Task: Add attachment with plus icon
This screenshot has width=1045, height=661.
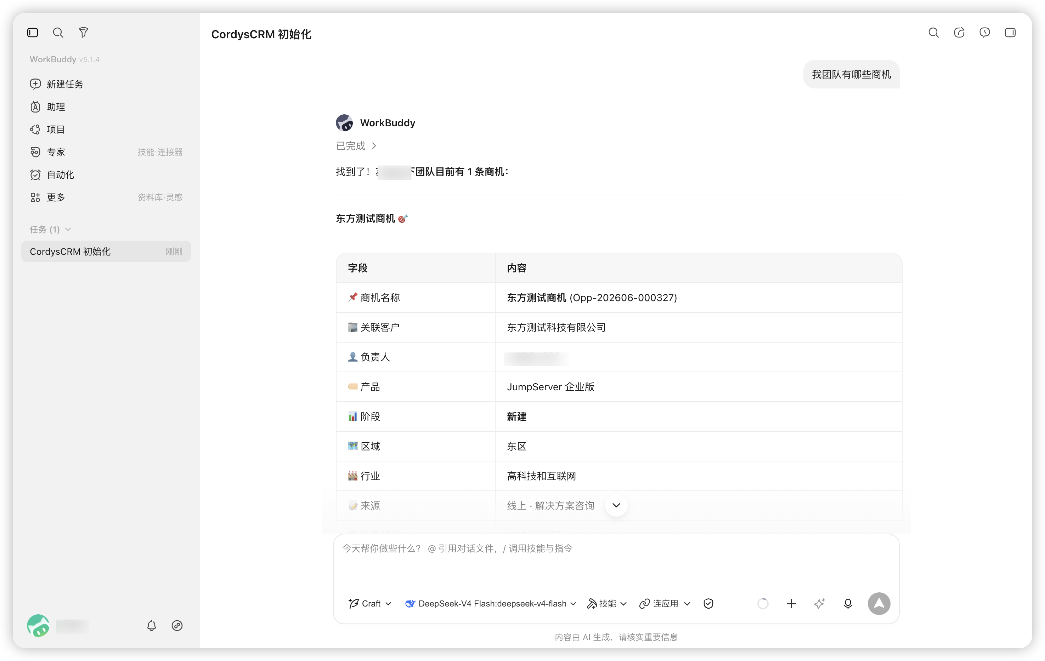Action: tap(791, 604)
